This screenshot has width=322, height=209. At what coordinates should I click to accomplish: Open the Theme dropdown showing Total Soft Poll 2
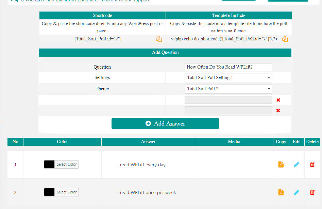tap(228, 89)
